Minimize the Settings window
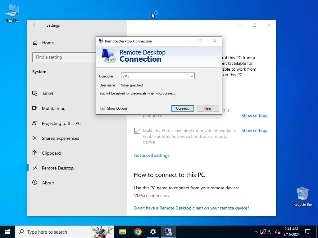This screenshot has height=238, width=318. click(x=240, y=25)
